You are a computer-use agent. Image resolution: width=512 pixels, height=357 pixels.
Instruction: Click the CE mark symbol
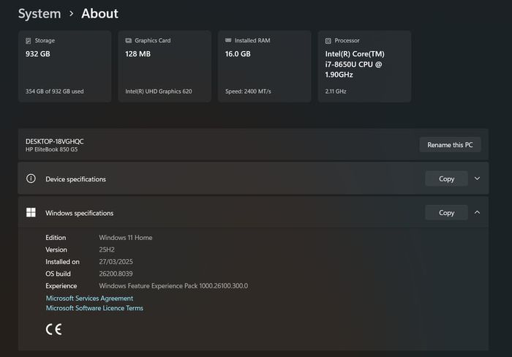pyautogui.click(x=54, y=329)
